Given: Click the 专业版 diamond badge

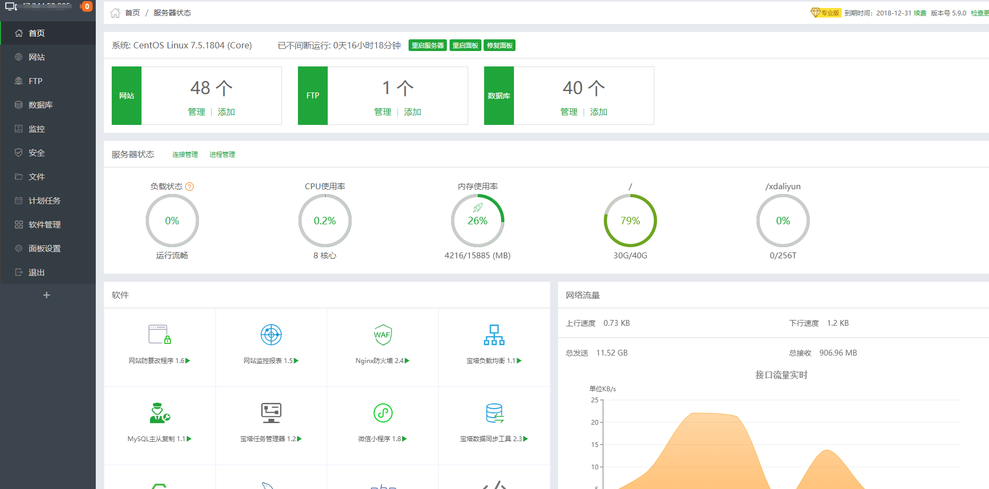Looking at the screenshot, I should pos(826,13).
